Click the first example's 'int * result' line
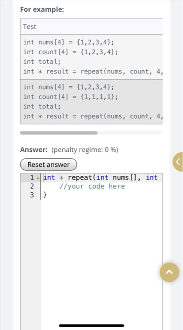 [x=93, y=72]
